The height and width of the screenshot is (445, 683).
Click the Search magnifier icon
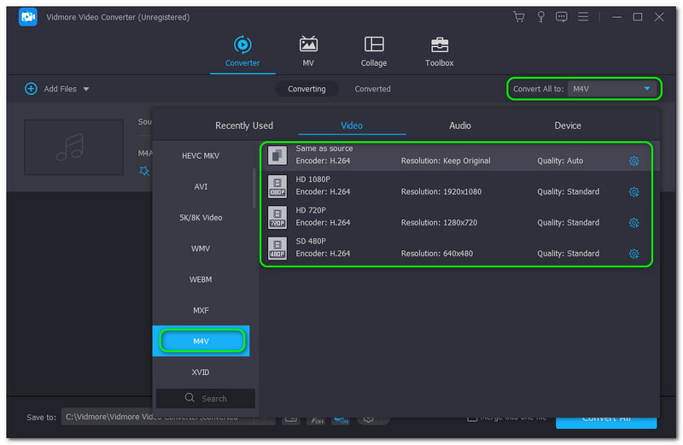point(190,398)
